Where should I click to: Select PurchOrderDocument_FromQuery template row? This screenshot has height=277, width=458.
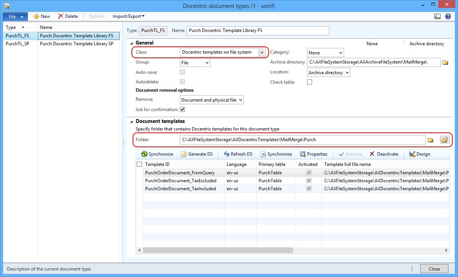coord(293,172)
